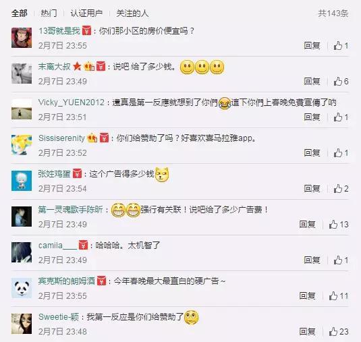This screenshot has height=342, width=361.
Task: Like the comment by Sweetie-颖
Action: click(339, 332)
